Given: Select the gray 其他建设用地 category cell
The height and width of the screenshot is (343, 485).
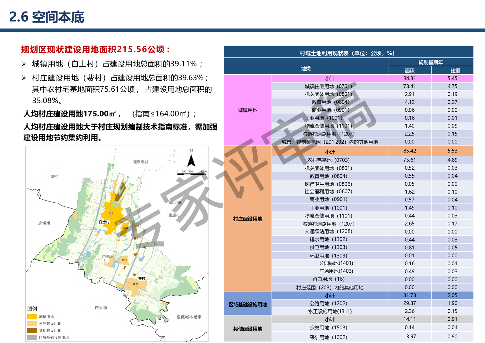Looking at the screenshot, I should [248, 329].
